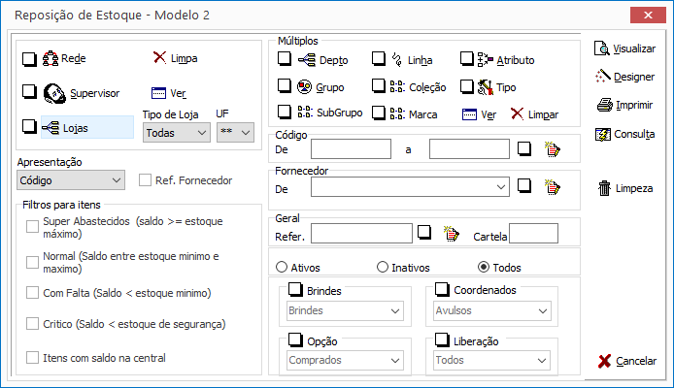Click the Cartela input field
The width and height of the screenshot is (674, 388).
click(533, 234)
